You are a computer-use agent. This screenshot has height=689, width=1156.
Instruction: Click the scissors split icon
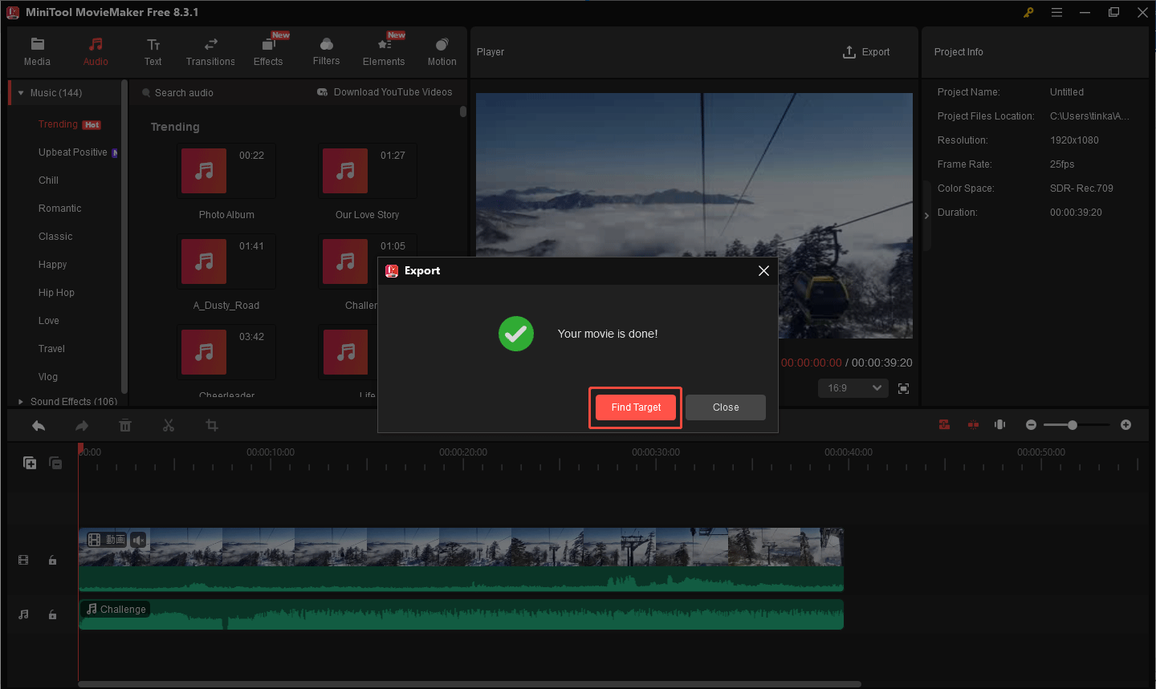click(169, 425)
